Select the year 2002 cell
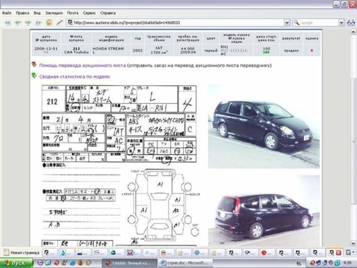This screenshot has width=357, height=268. [x=138, y=50]
